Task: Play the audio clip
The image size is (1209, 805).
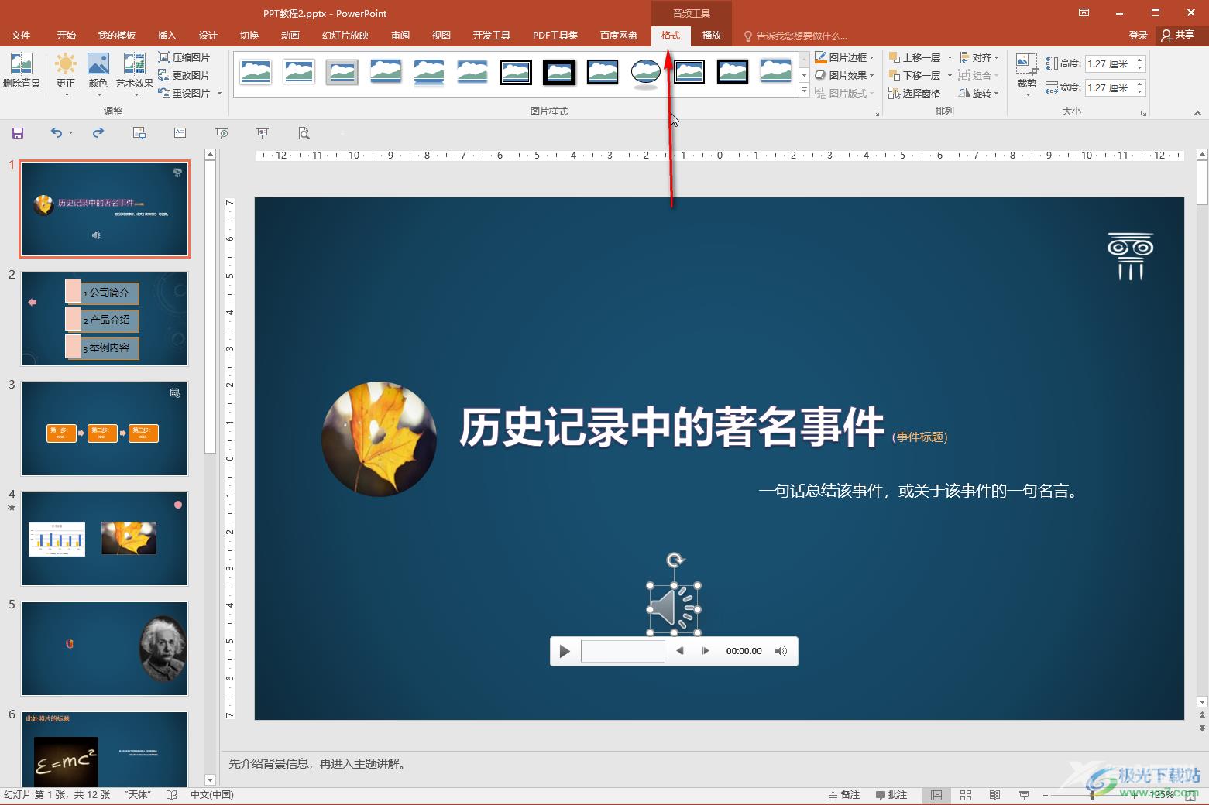Action: 565,652
